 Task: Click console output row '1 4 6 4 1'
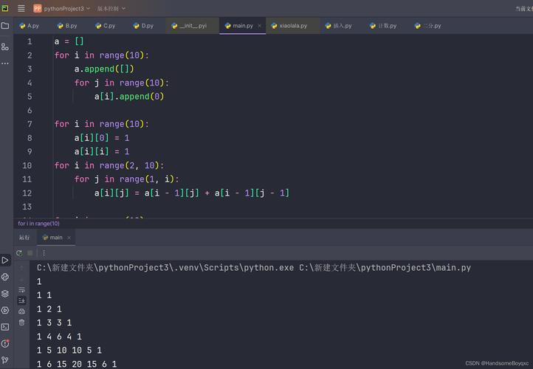pos(59,337)
